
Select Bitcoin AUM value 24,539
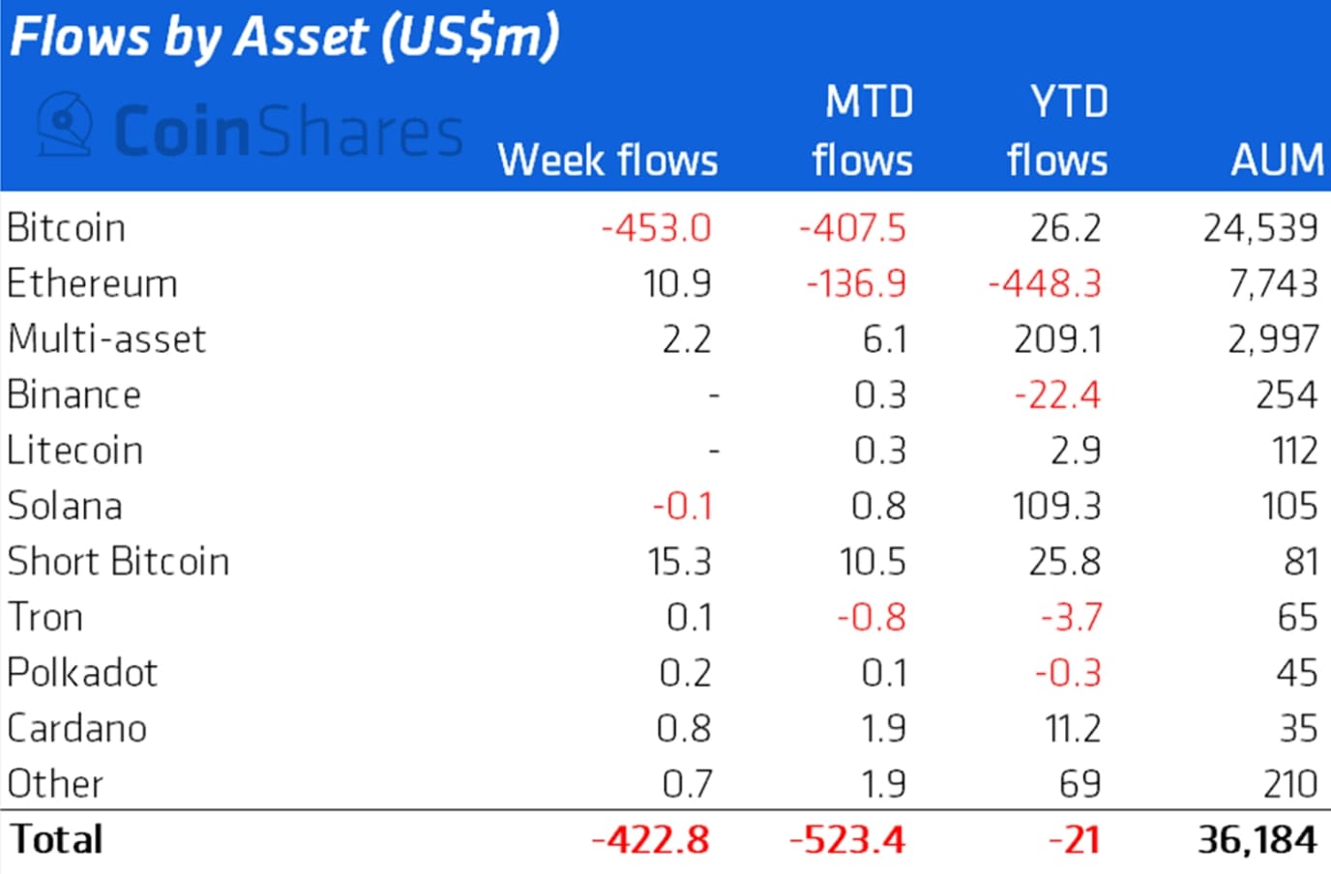point(1260,228)
